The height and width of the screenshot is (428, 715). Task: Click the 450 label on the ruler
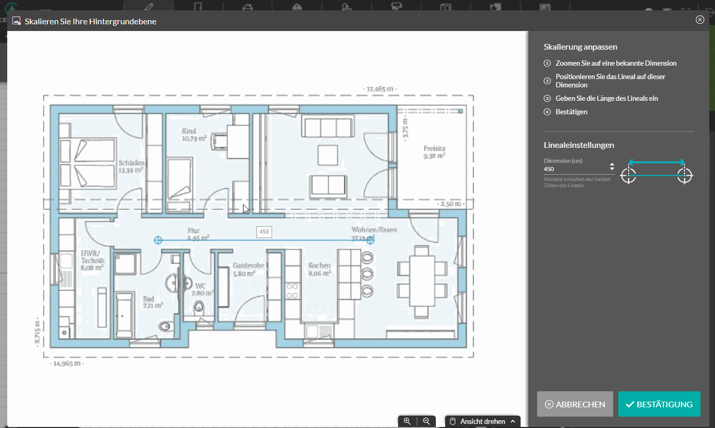click(264, 232)
